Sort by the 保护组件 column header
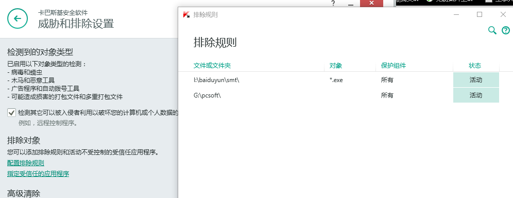This screenshot has height=198, width=513. point(394,66)
